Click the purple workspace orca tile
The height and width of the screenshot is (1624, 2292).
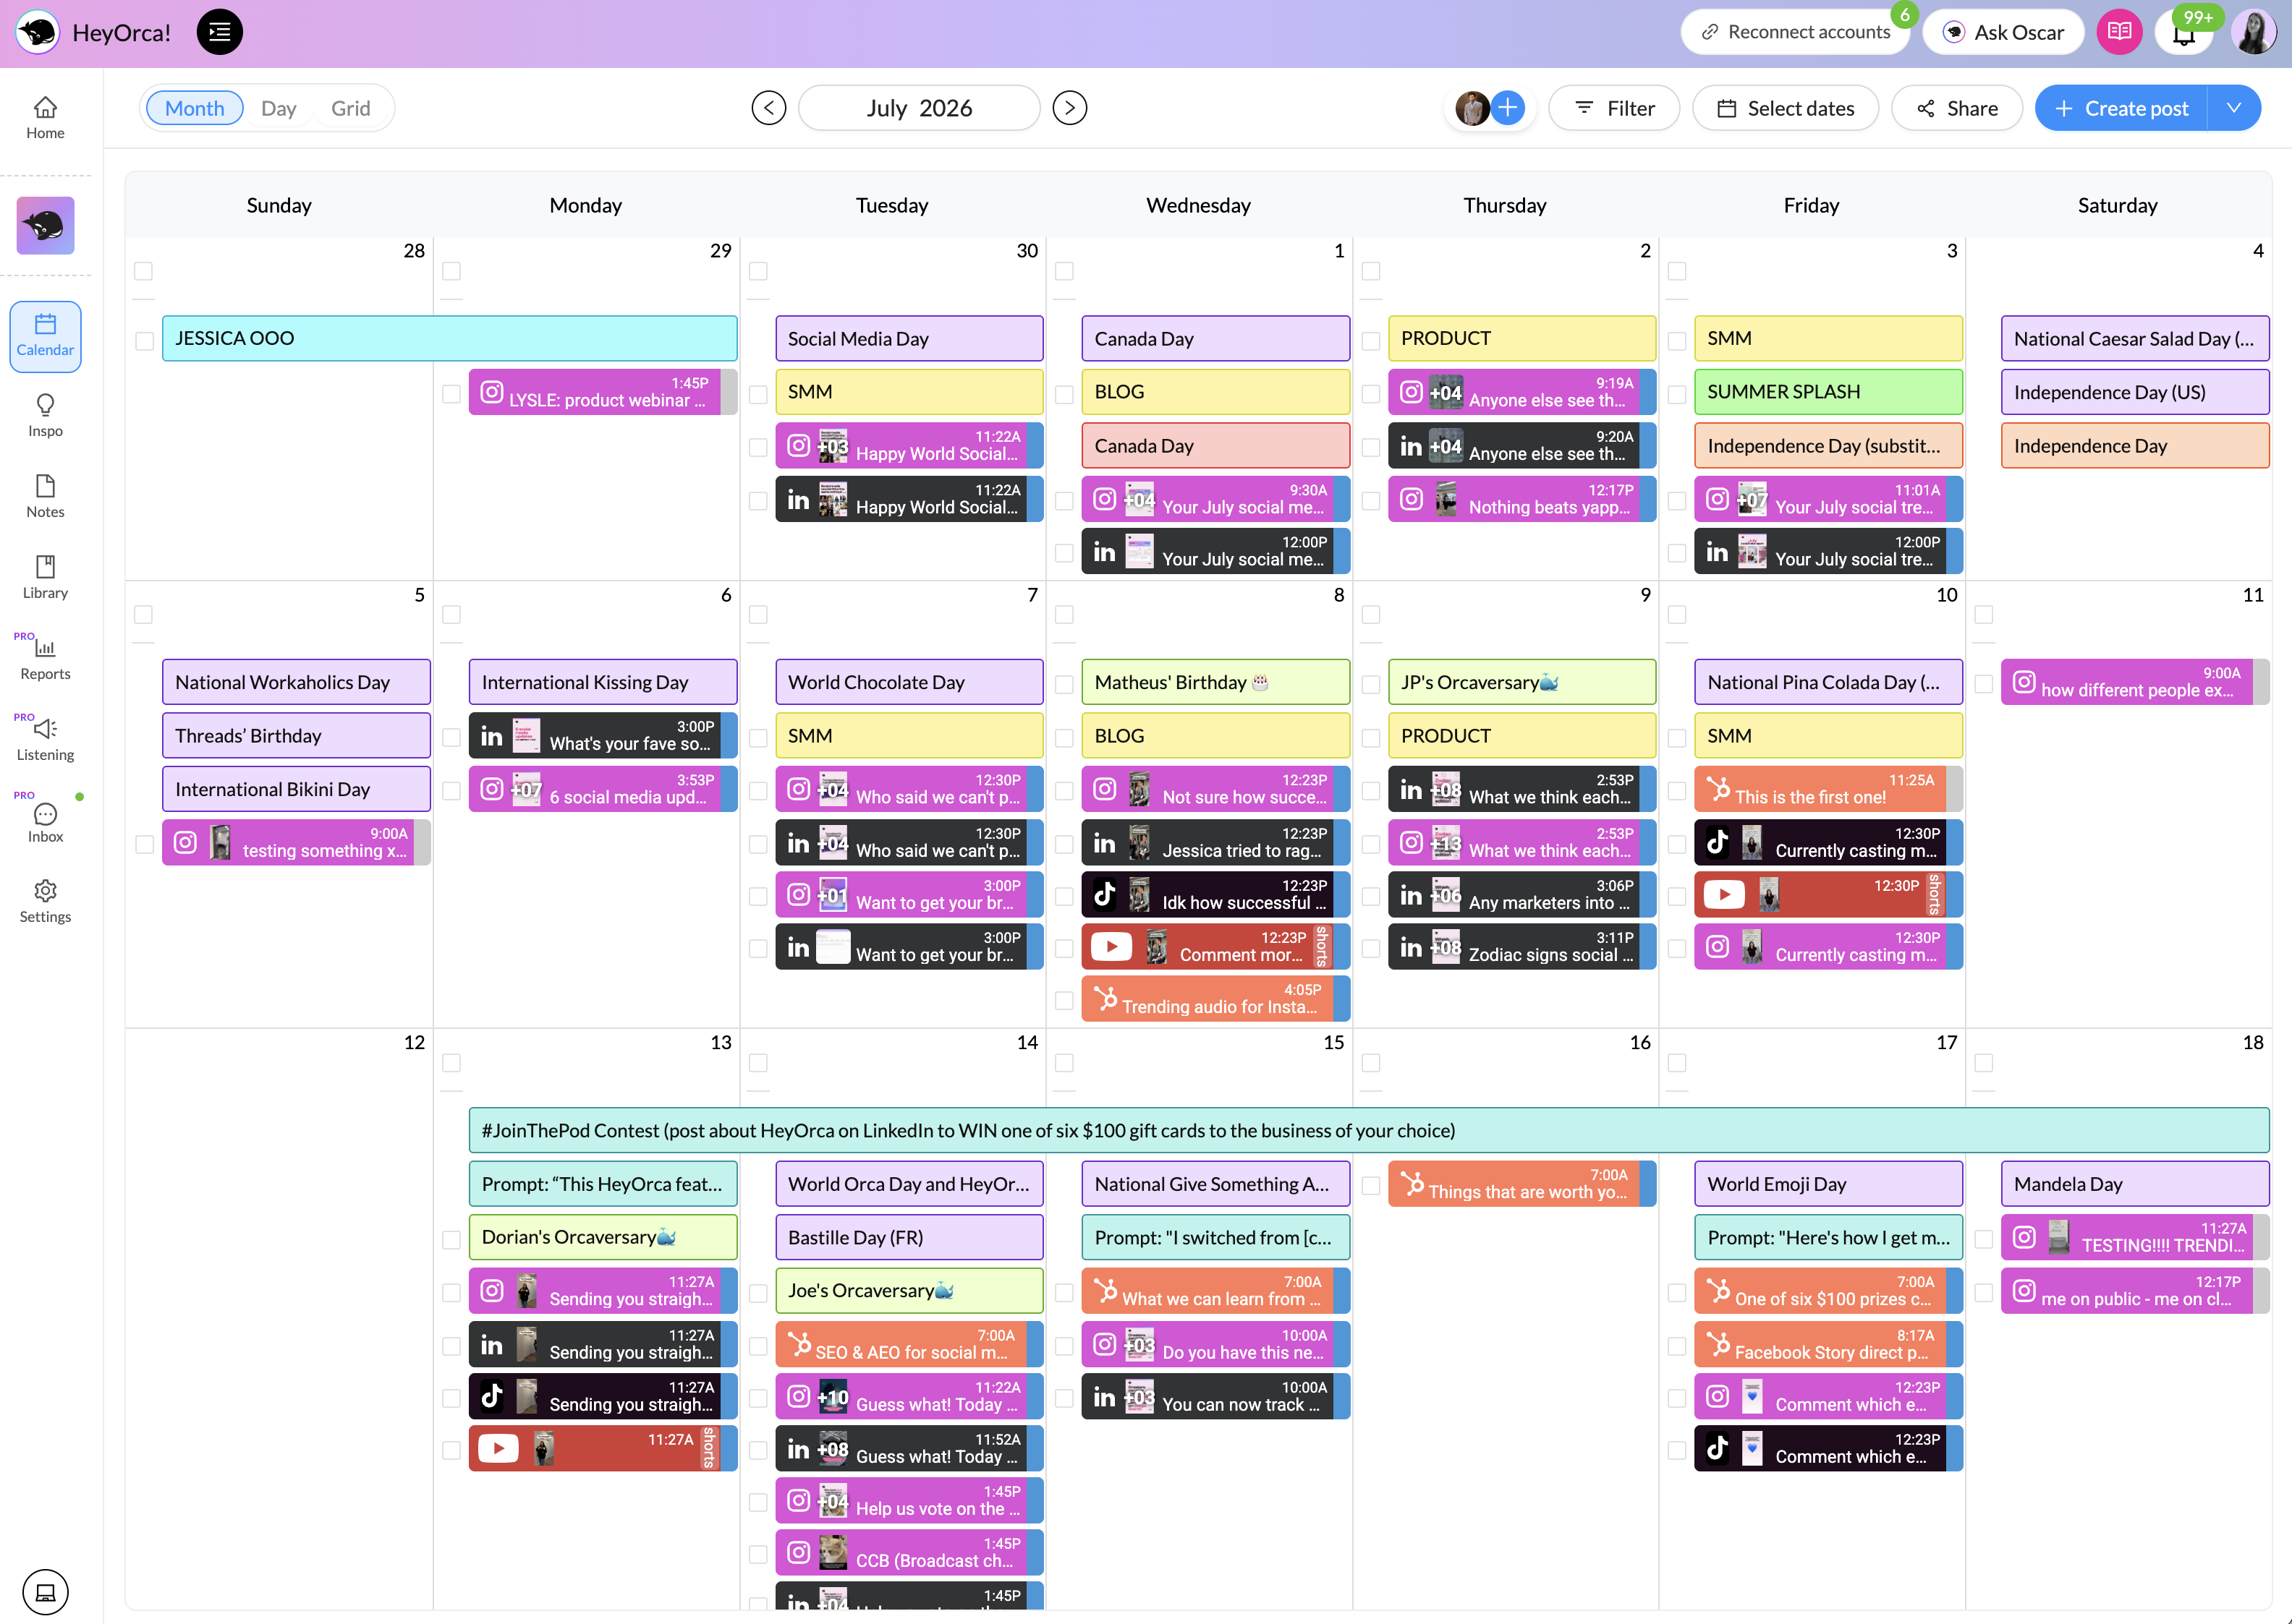click(45, 225)
